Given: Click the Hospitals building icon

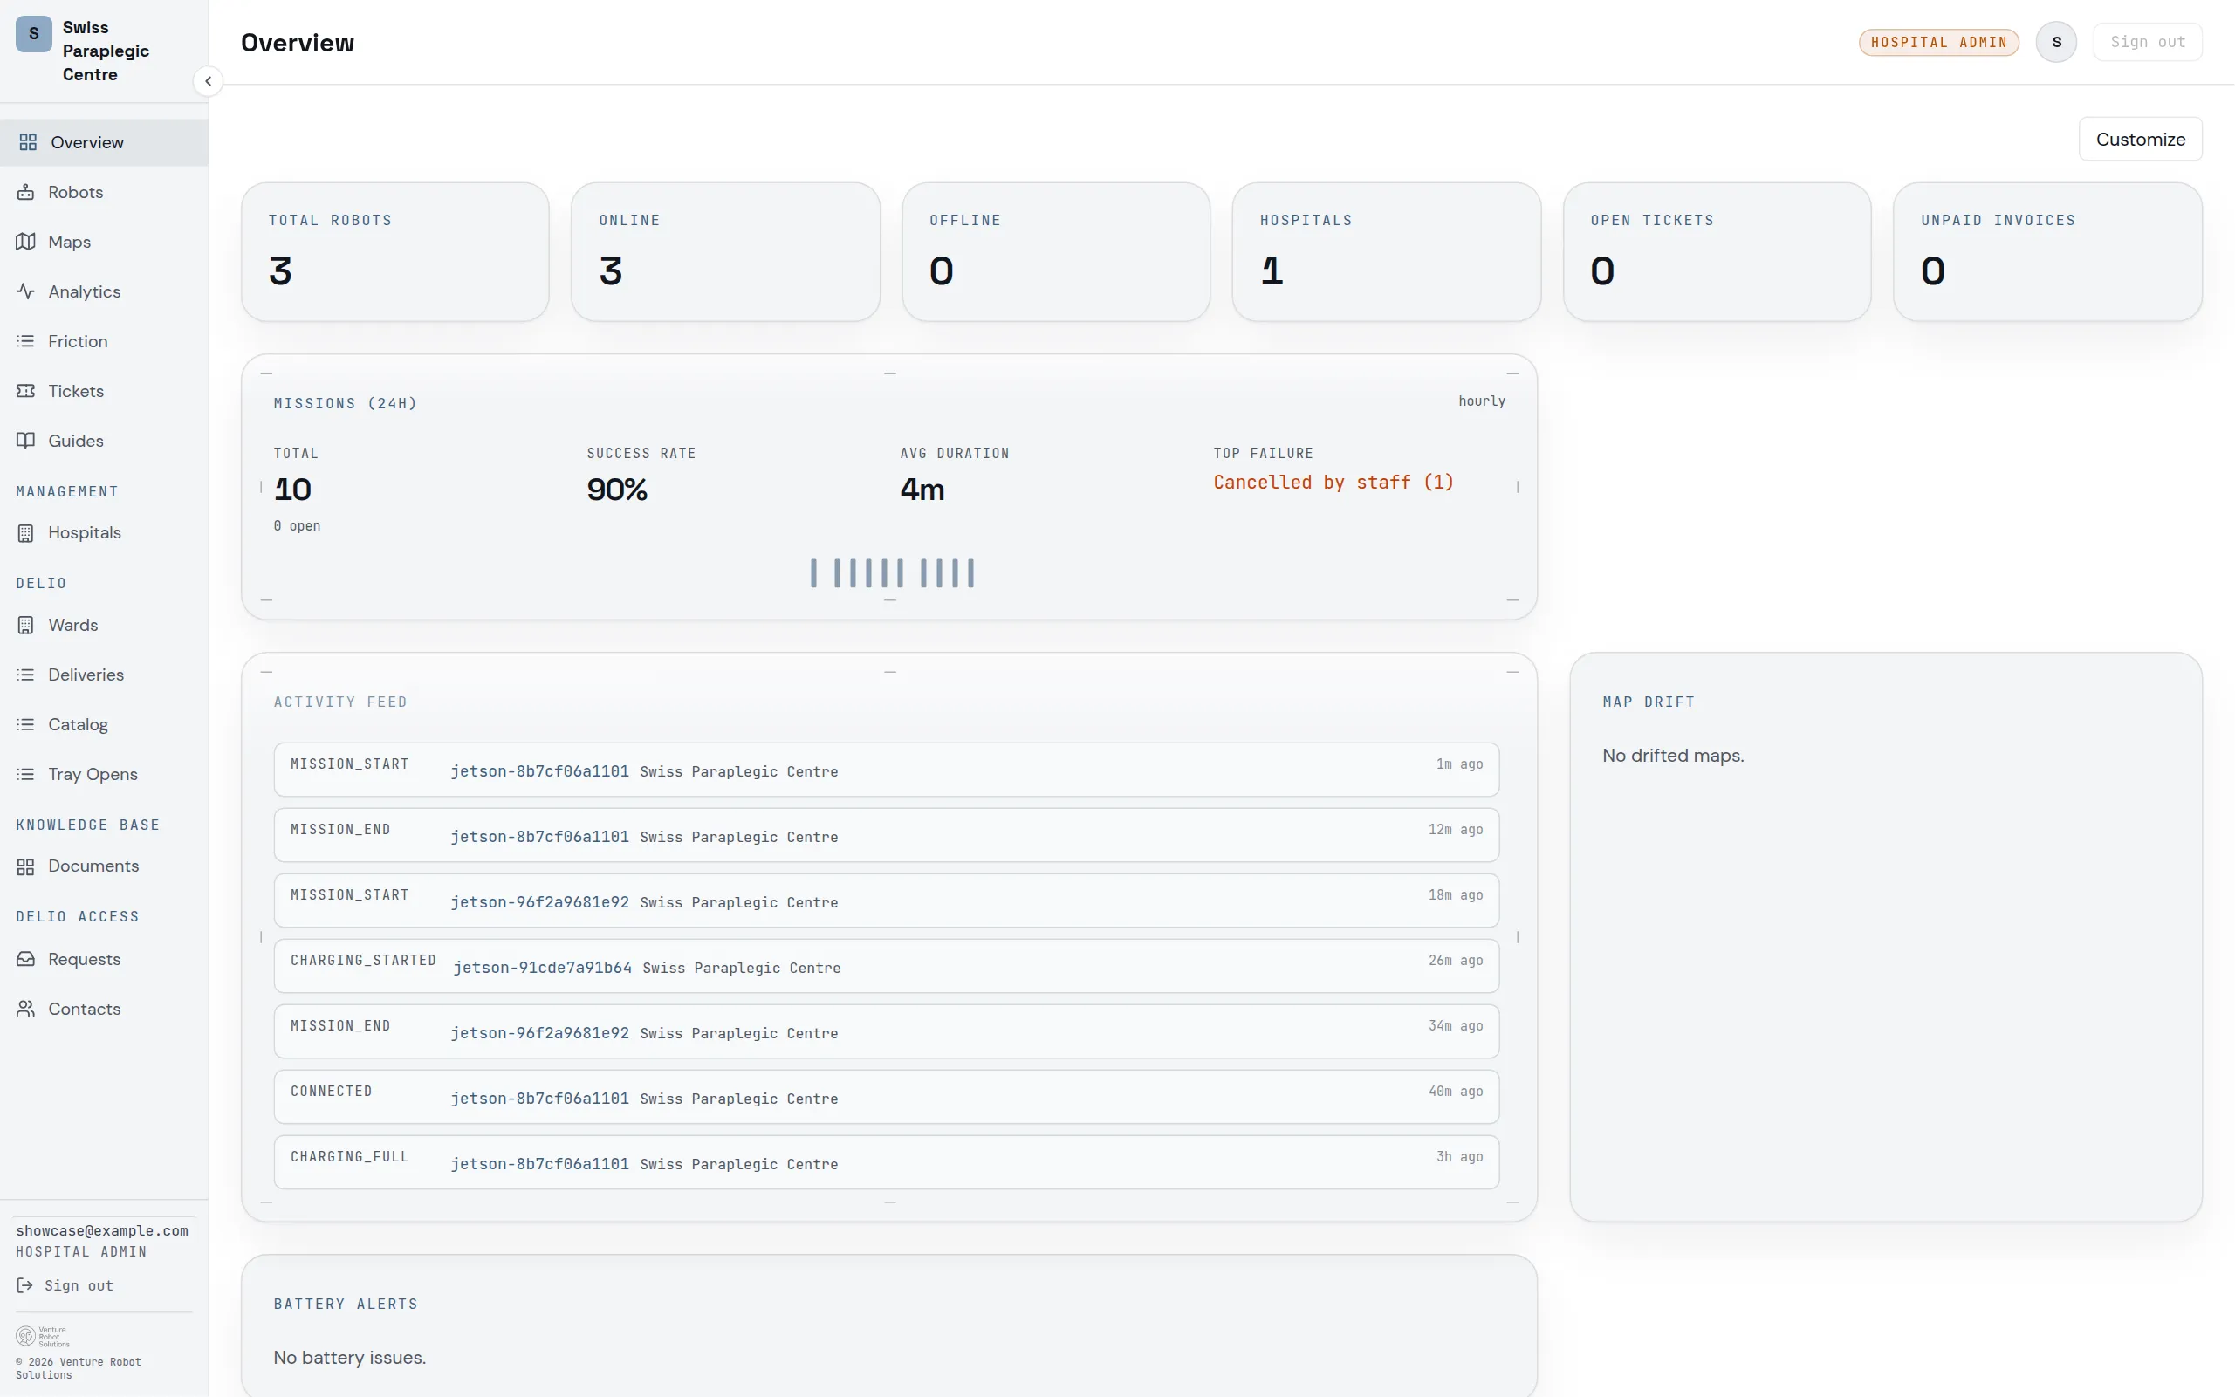Looking at the screenshot, I should click(26, 533).
